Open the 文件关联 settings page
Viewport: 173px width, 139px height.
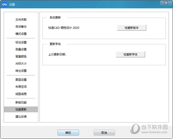21,20
